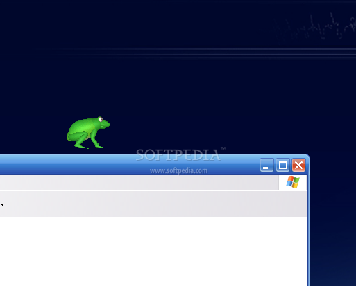The width and height of the screenshot is (356, 286).
Task: Maximize the window
Action: click(x=282, y=165)
